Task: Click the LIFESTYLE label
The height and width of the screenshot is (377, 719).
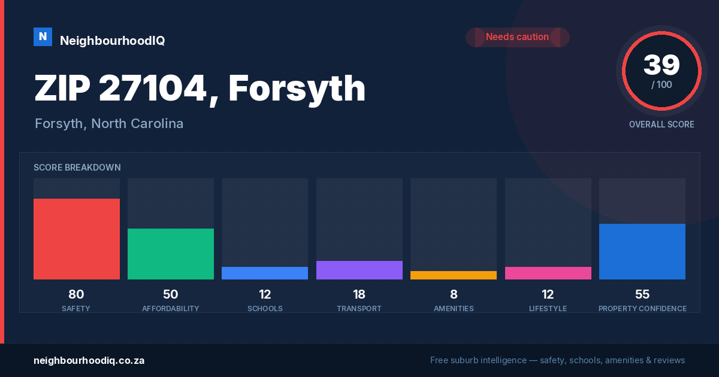Action: pyautogui.click(x=548, y=309)
